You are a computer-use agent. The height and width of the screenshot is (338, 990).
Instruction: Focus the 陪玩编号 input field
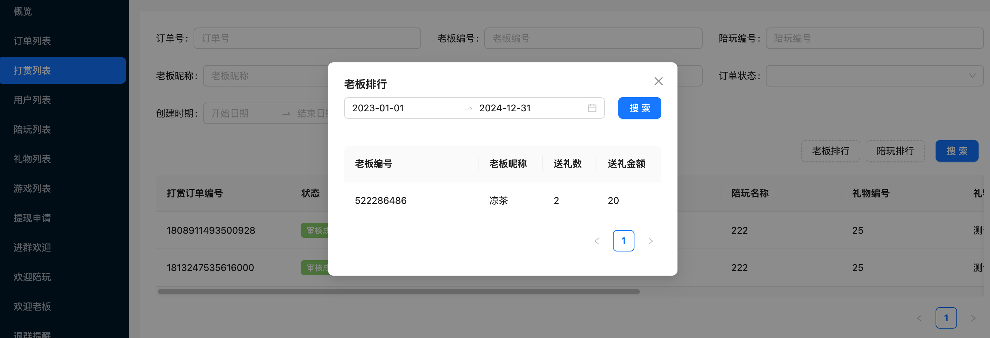pos(874,38)
